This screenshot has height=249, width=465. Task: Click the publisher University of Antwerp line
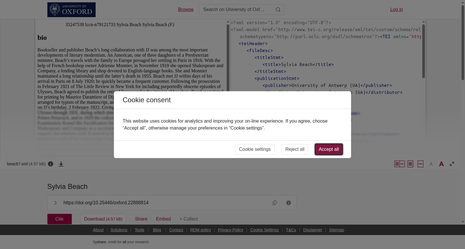[x=327, y=85]
